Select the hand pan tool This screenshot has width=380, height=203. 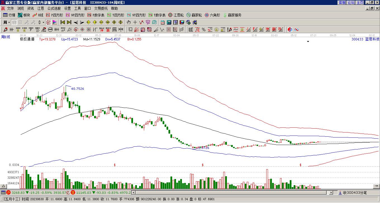coord(129,22)
